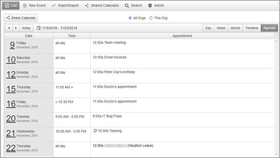The image size is (280, 158).
Task: Select the All Orgs radio button
Action: tap(130, 18)
